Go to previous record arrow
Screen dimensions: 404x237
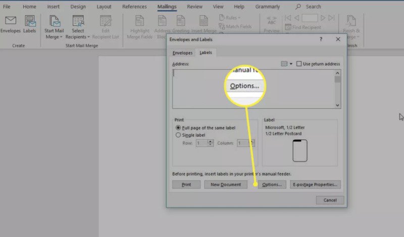[x=296, y=18]
